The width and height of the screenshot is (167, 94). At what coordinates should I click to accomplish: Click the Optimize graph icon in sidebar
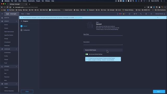click(x=2, y=67)
